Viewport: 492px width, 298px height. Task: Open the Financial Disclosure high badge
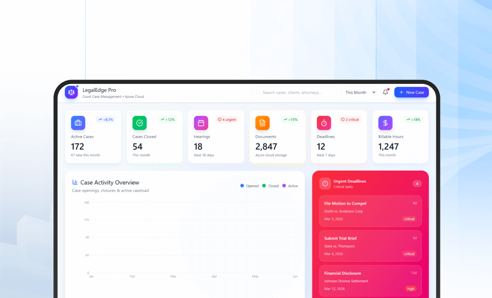pyautogui.click(x=410, y=289)
